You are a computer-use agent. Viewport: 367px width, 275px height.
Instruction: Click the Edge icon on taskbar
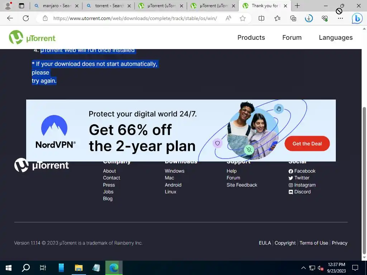pyautogui.click(x=114, y=268)
